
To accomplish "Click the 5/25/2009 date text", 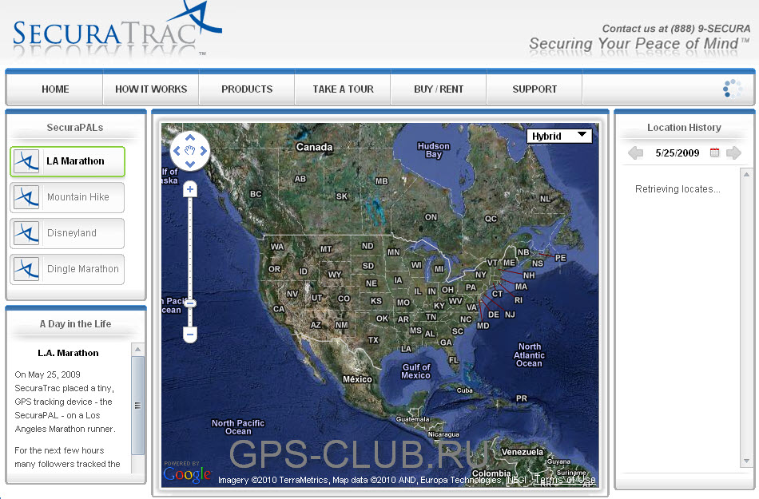I will coord(678,153).
